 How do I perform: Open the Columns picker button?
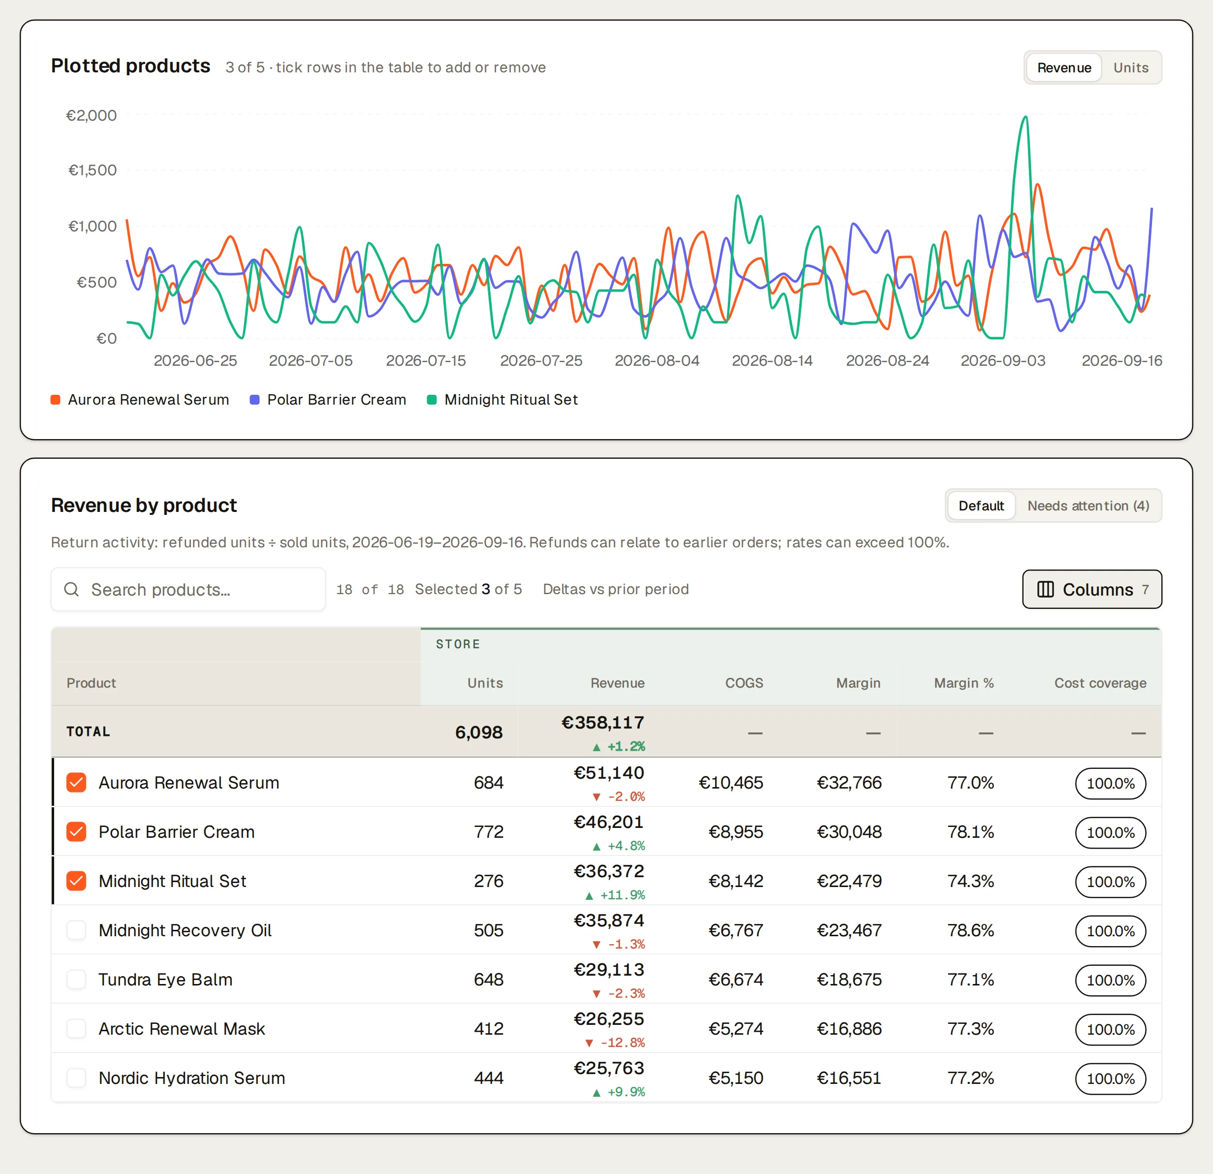click(1091, 590)
